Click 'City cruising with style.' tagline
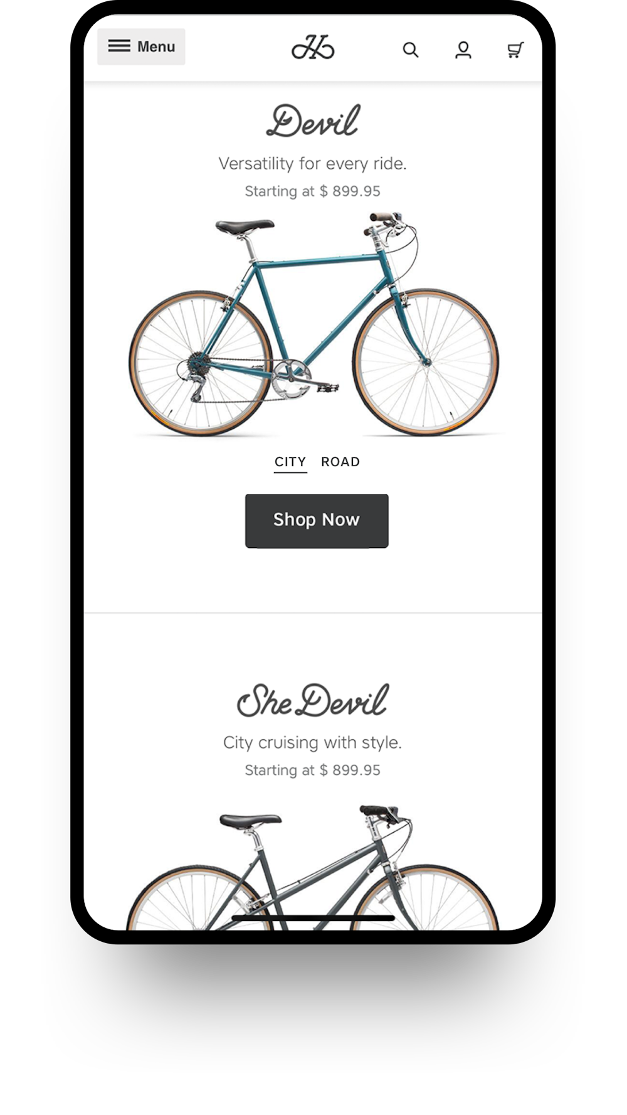The image size is (627, 1115). (313, 743)
